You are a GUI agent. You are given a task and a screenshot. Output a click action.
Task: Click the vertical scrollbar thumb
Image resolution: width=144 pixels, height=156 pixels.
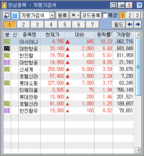[138, 67]
